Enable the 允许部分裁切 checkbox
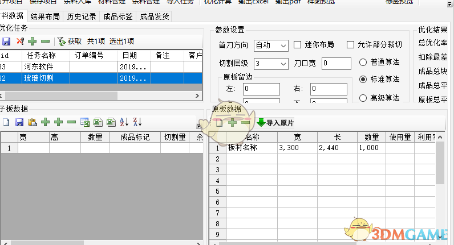Viewport: 454px width, 245px height. click(351, 45)
